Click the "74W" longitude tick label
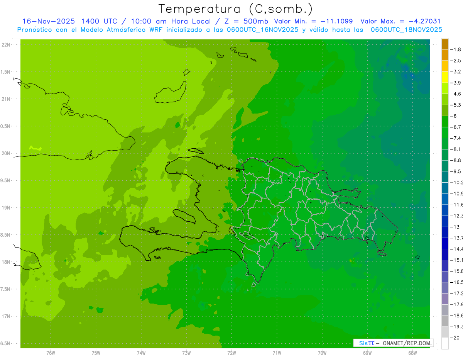 141,353
